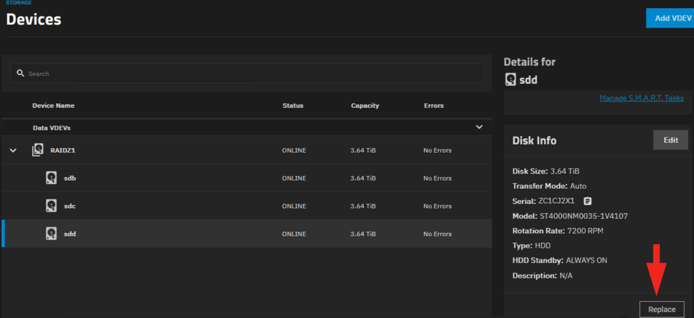Image resolution: width=694 pixels, height=318 pixels.
Task: Click the sdd disk icon in device list
Action: (52, 234)
